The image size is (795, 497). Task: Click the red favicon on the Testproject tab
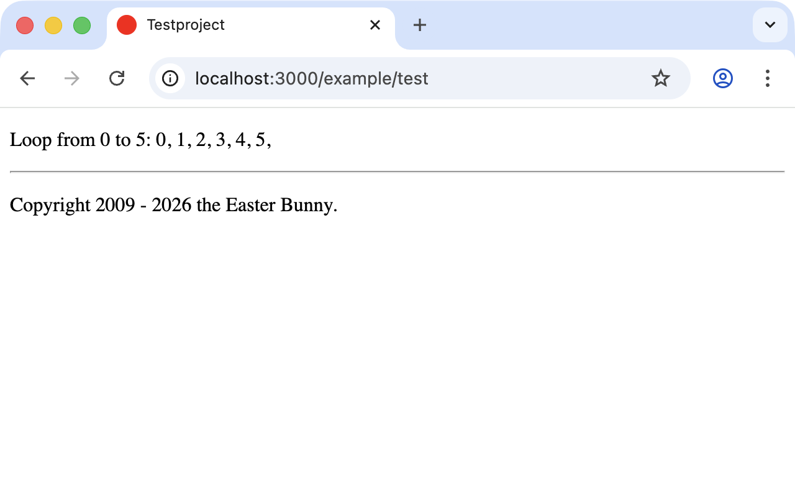click(x=127, y=25)
